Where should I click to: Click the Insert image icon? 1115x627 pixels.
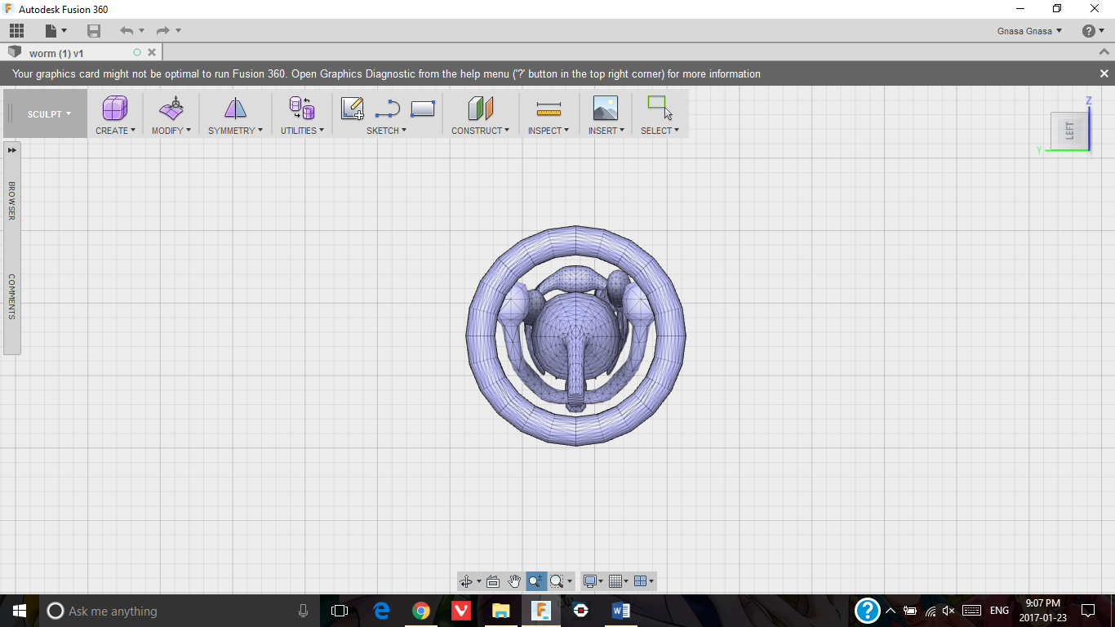tap(606, 108)
